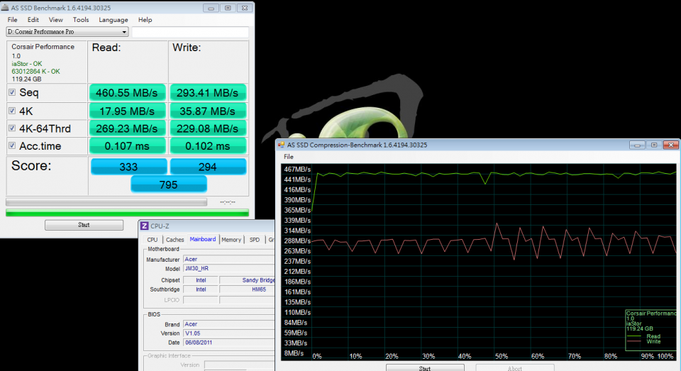Click the green benchmark progress bar
681x371 pixels.
pos(127,212)
